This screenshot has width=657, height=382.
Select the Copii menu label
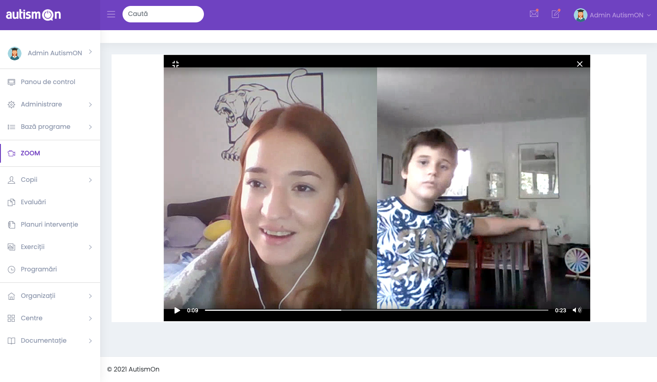tap(29, 180)
